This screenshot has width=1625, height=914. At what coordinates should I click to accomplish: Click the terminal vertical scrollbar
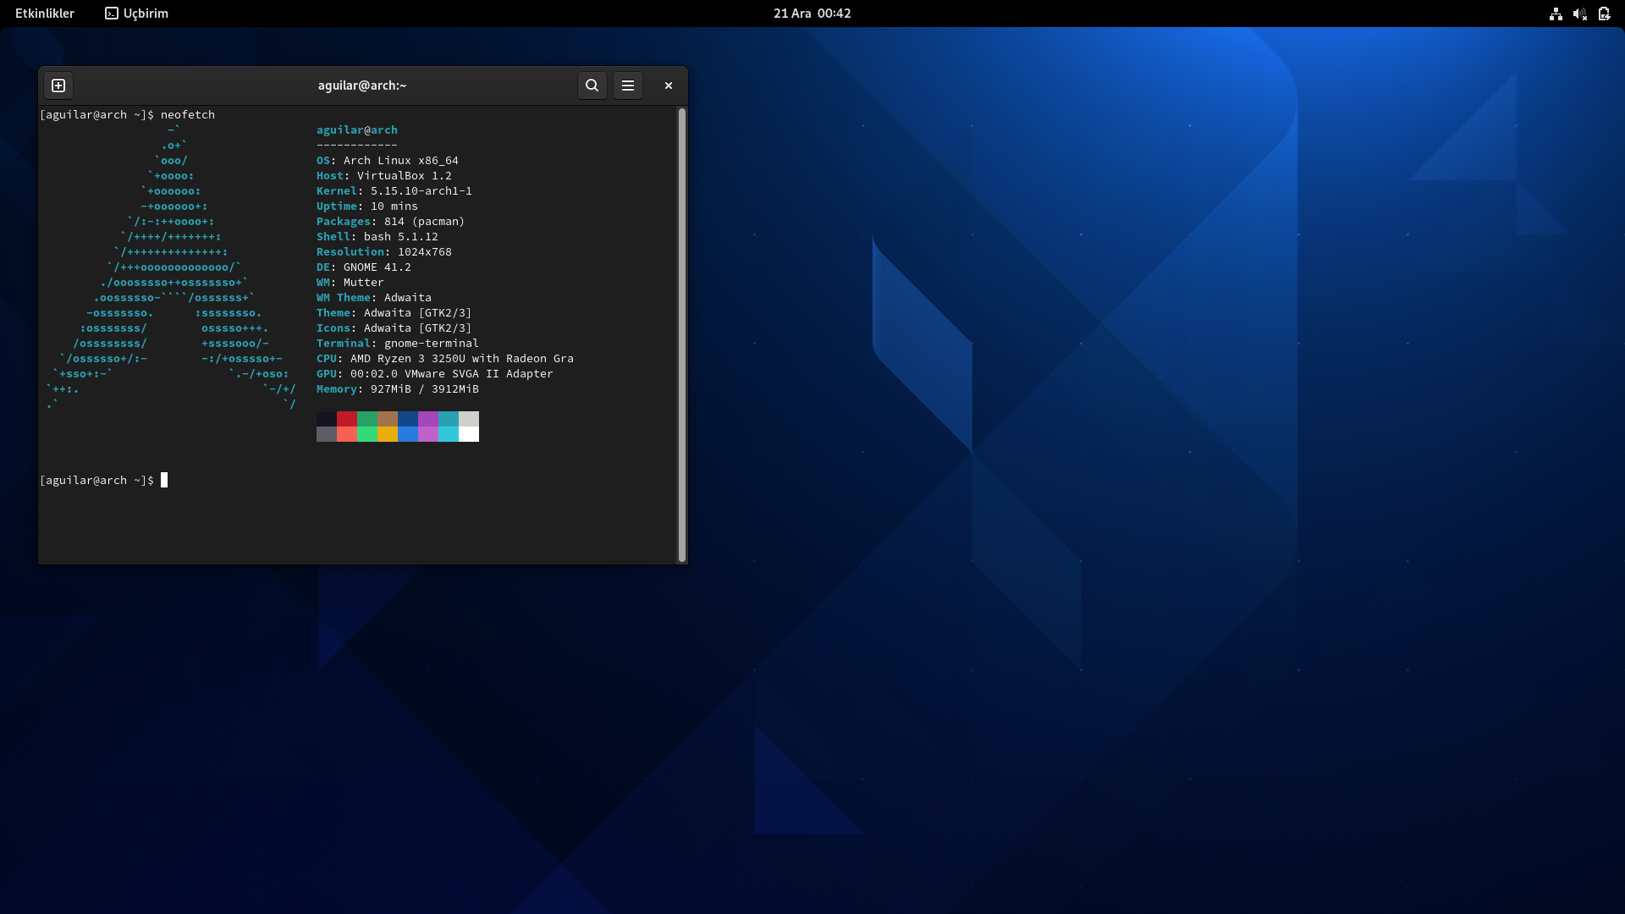(x=681, y=334)
